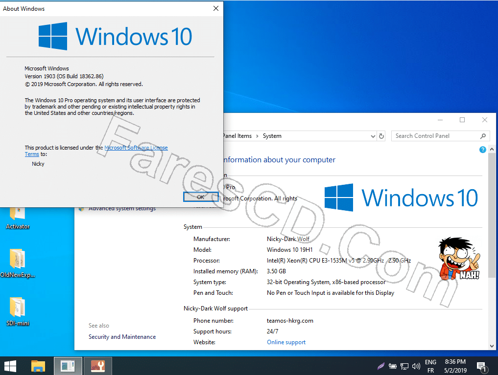Open the volume speaker tray icon
Screen dimensions: 498x375
point(416,366)
